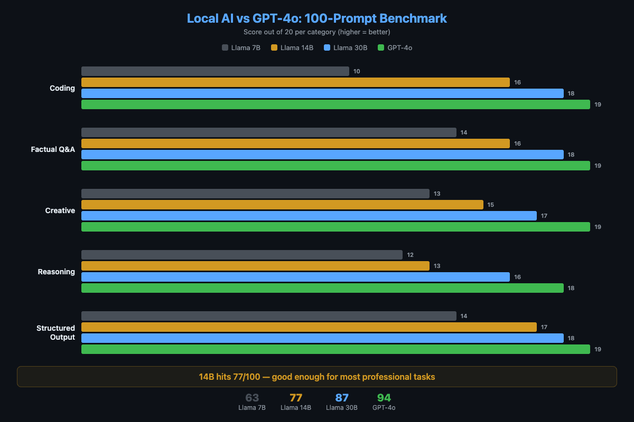Click the value 18 beside Coding blue bar
This screenshot has width=634, height=422.
click(571, 93)
